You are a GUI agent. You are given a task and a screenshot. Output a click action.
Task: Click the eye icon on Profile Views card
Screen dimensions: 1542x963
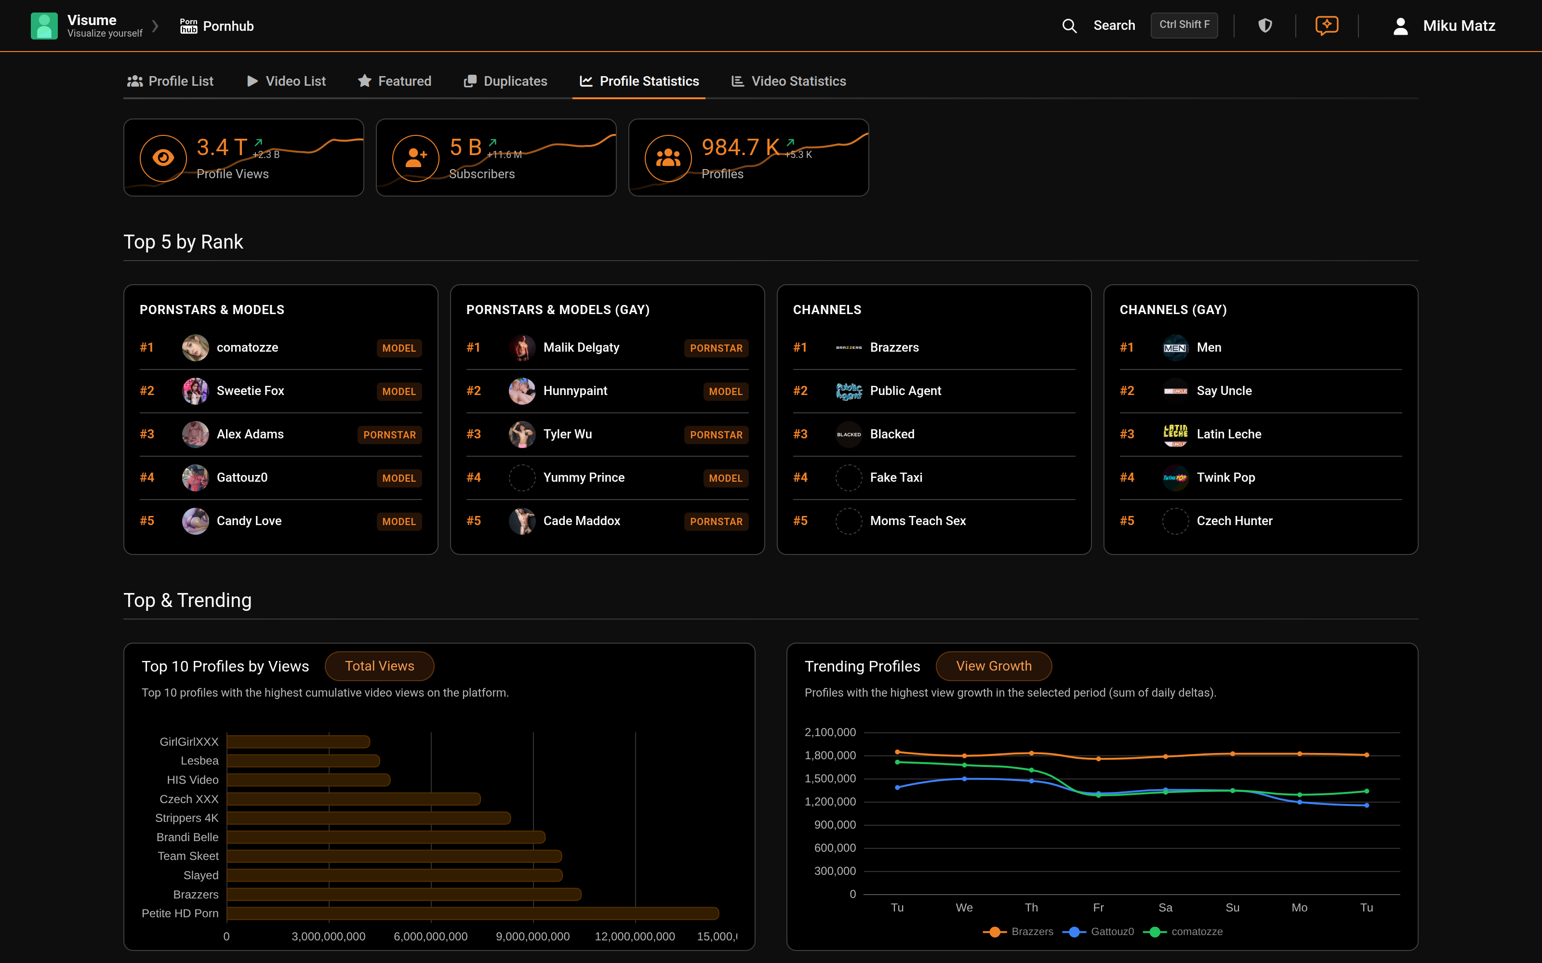[x=163, y=158]
